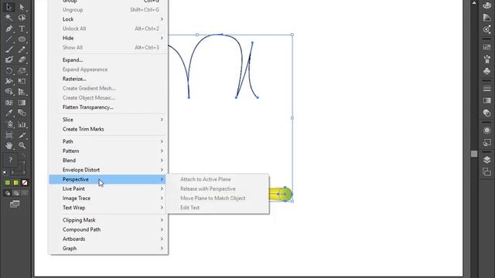The width and height of the screenshot is (495, 278).
Task: Open the Artboards panel icon
Action: pos(486,171)
